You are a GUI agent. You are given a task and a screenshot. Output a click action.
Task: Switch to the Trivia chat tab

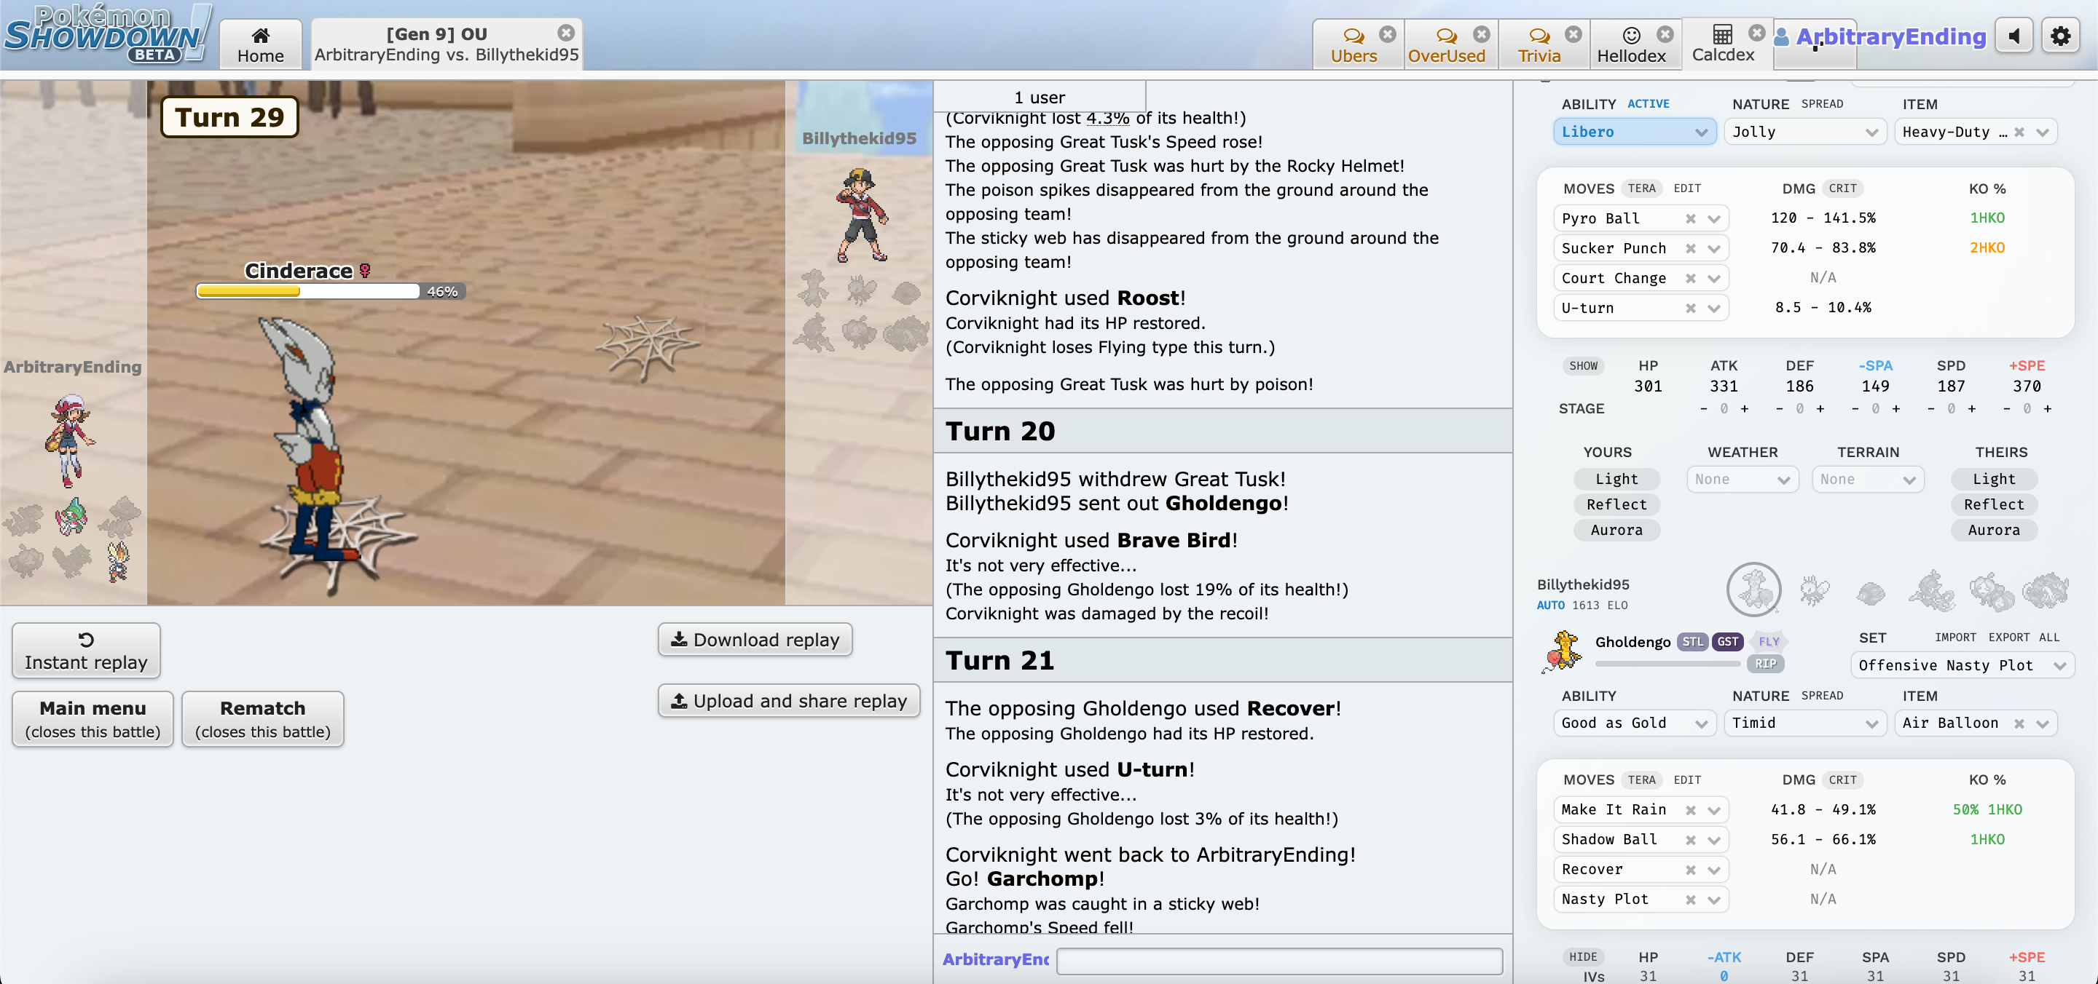(1539, 45)
